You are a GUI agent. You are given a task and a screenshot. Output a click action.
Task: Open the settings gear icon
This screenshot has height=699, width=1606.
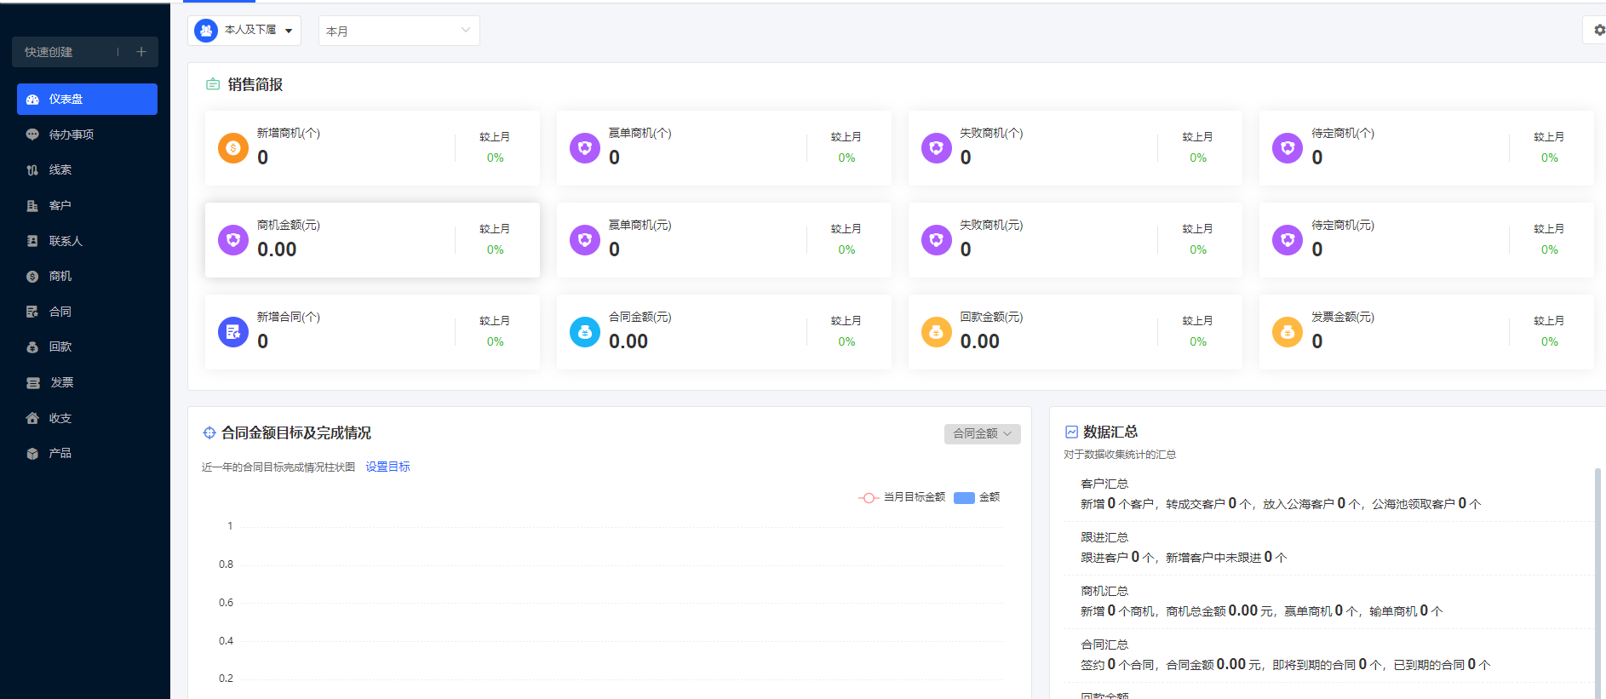coord(1599,31)
